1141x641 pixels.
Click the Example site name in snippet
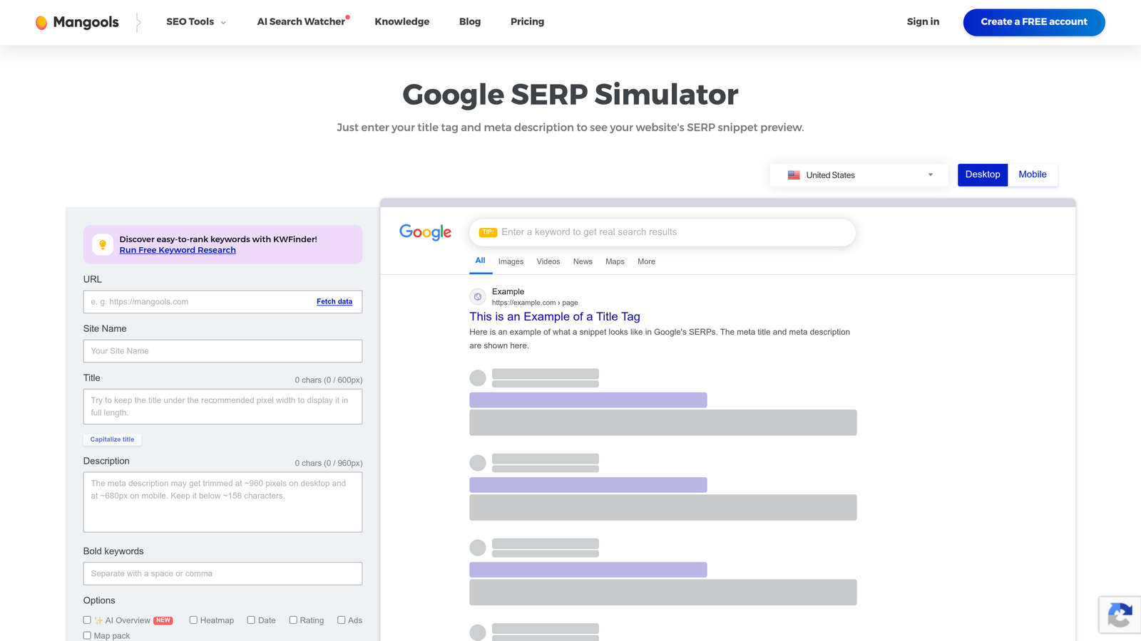508,292
